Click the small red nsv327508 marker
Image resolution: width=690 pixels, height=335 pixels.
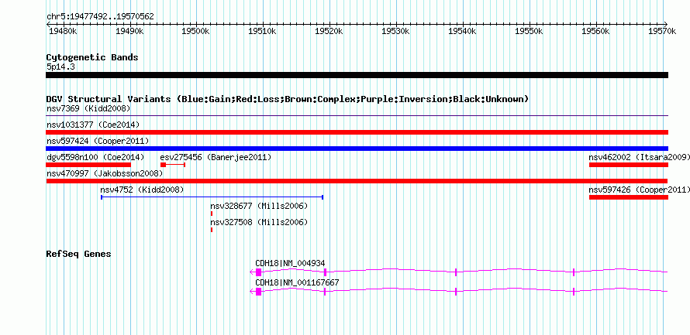pos(212,230)
